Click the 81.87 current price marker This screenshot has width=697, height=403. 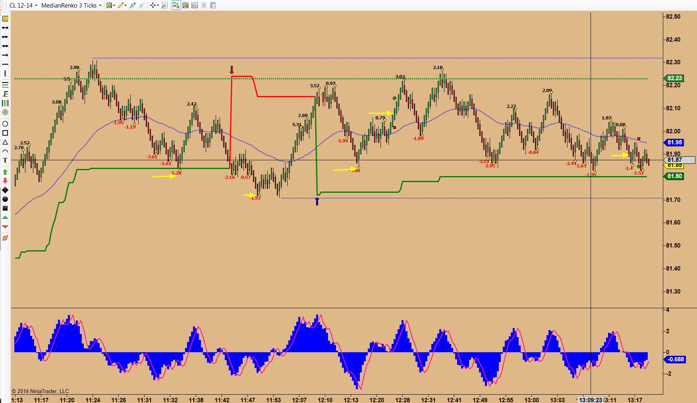pyautogui.click(x=680, y=160)
